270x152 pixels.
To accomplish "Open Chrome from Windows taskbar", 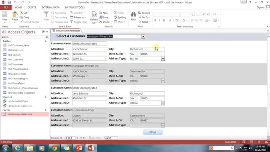I will point(54,148).
